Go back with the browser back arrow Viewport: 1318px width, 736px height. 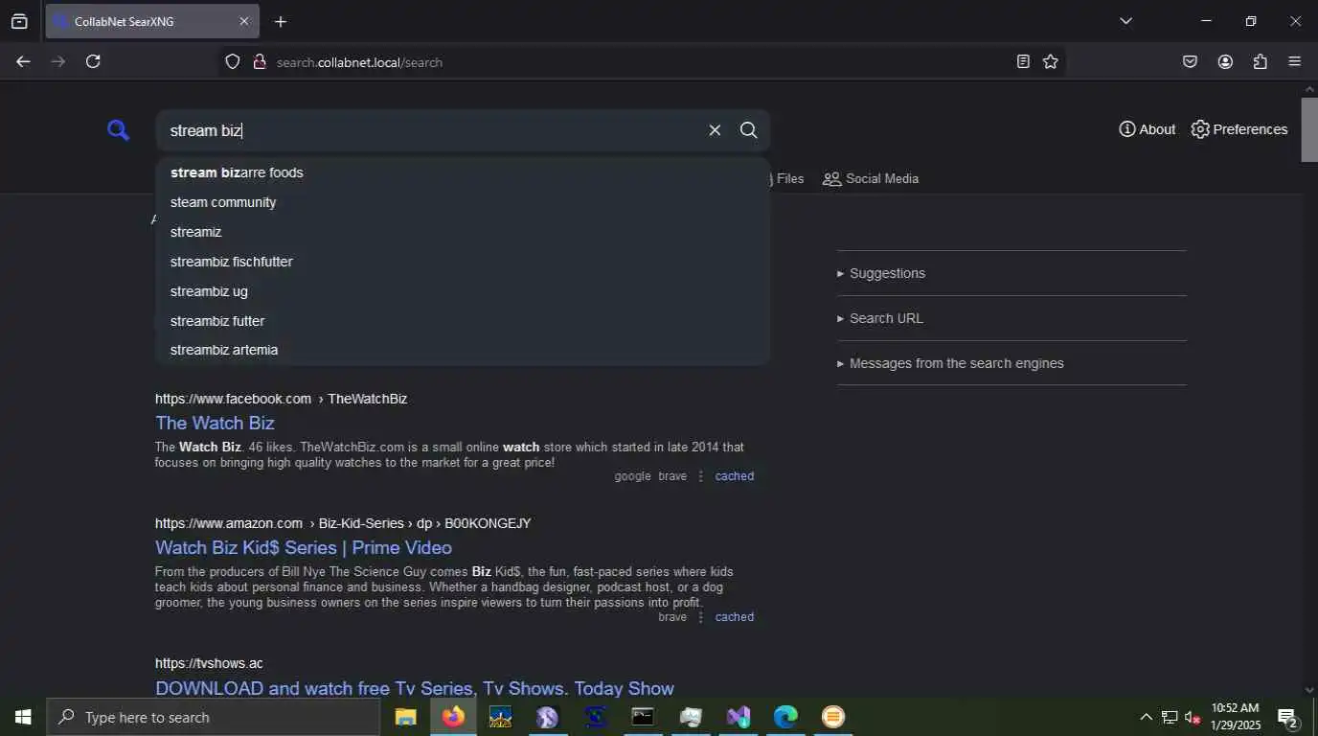(23, 61)
